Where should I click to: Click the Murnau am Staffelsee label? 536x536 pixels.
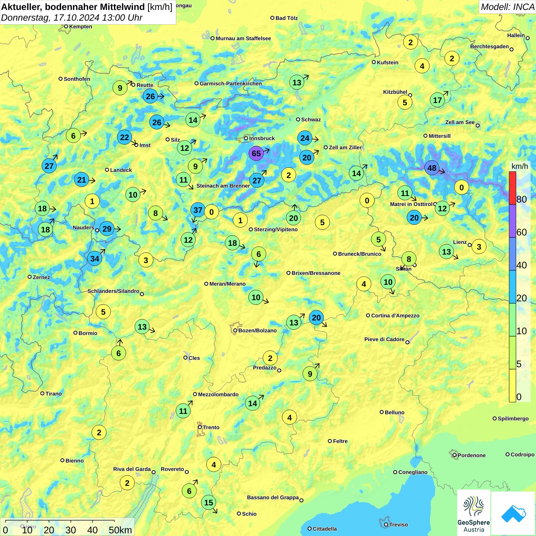click(243, 38)
